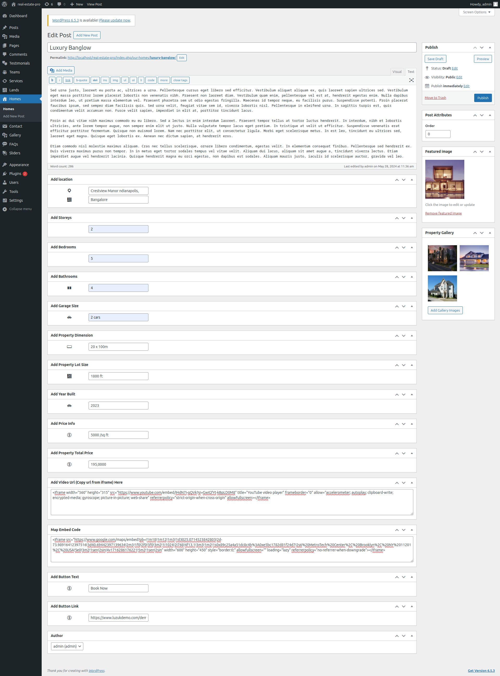Screen dimensions: 500x676
Task: Click the Gallery sidebar icon
Action: [4, 135]
